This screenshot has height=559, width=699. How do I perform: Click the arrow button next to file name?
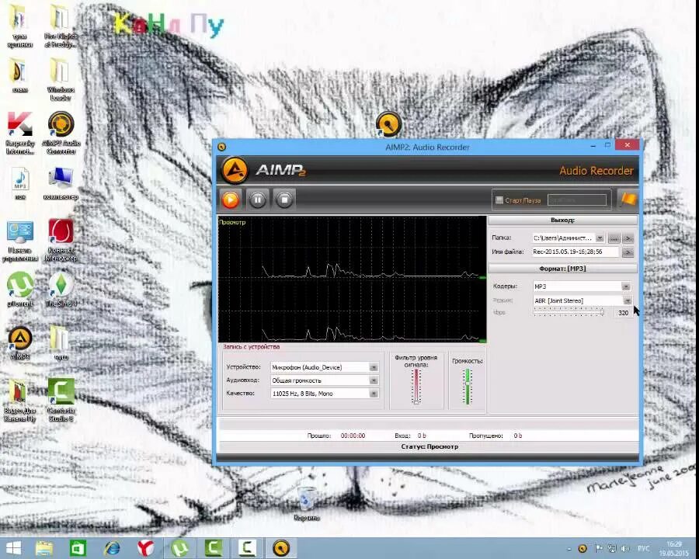pos(628,252)
